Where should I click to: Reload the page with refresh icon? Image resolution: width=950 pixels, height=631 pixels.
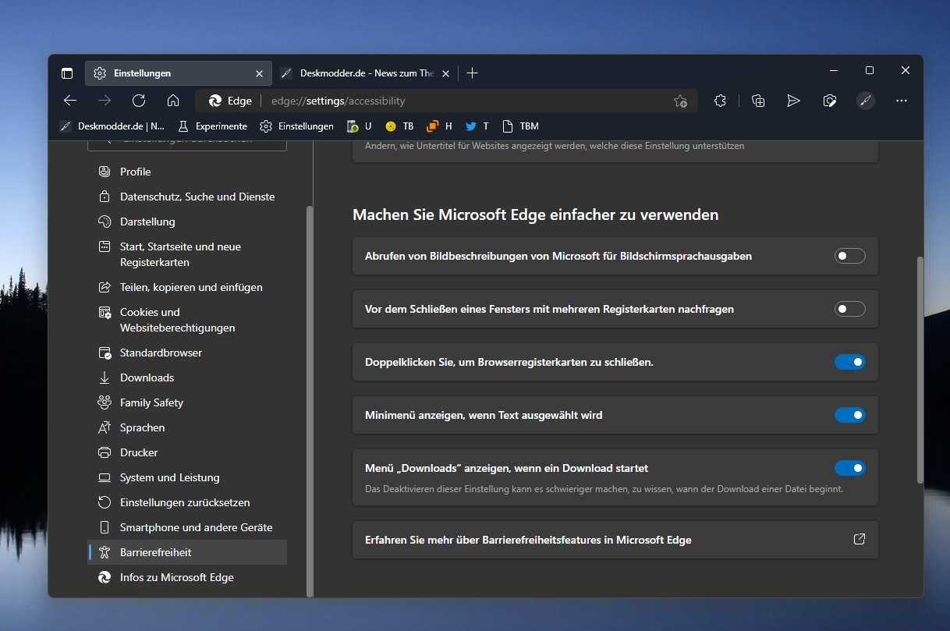(x=139, y=101)
